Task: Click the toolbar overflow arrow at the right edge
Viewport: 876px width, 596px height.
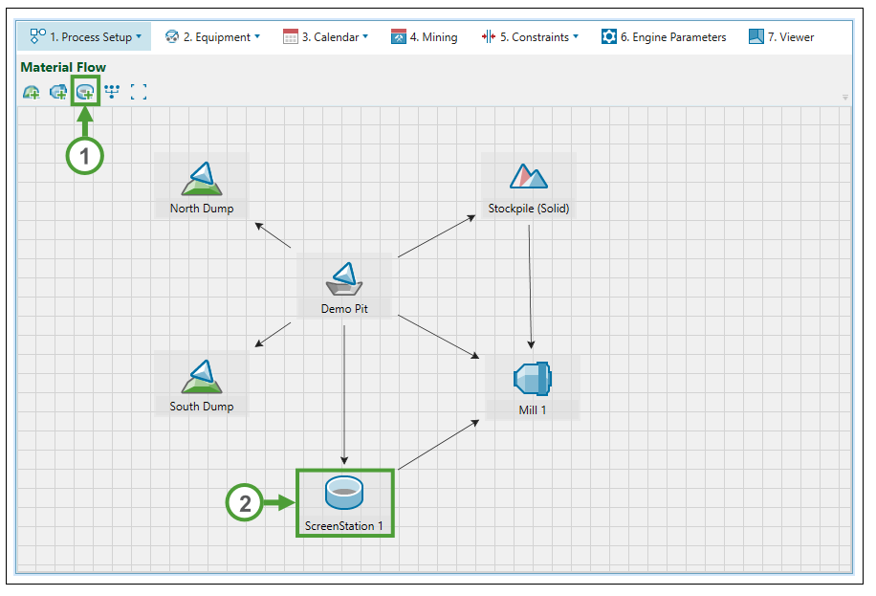Action: 845,98
